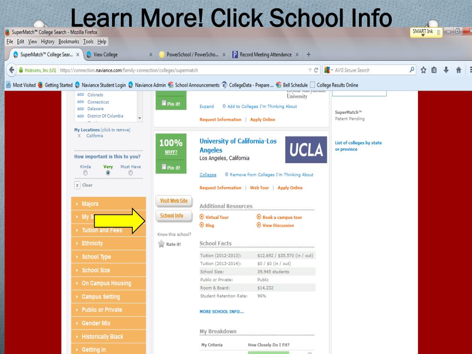Expand the On Campus Housing section
Screen dimensions: 472x354
(108, 283)
